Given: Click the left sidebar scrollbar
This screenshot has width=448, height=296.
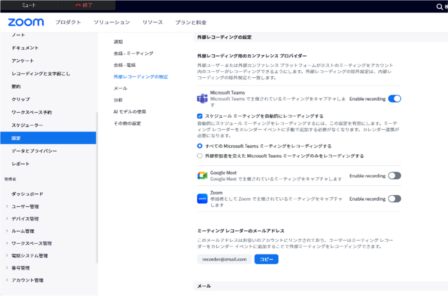Looking at the screenshot, I should tap(97, 187).
